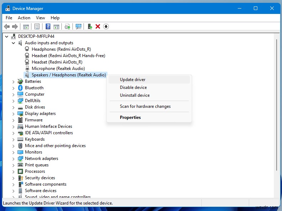The image size is (282, 211).
Task: Click the Software components icon
Action: coord(20,184)
